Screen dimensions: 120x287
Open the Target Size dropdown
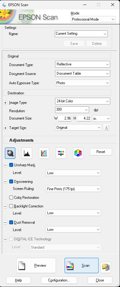[x=78, y=128]
